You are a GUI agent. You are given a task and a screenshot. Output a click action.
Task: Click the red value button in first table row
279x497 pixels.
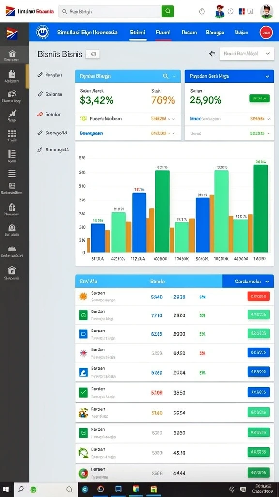point(258,297)
